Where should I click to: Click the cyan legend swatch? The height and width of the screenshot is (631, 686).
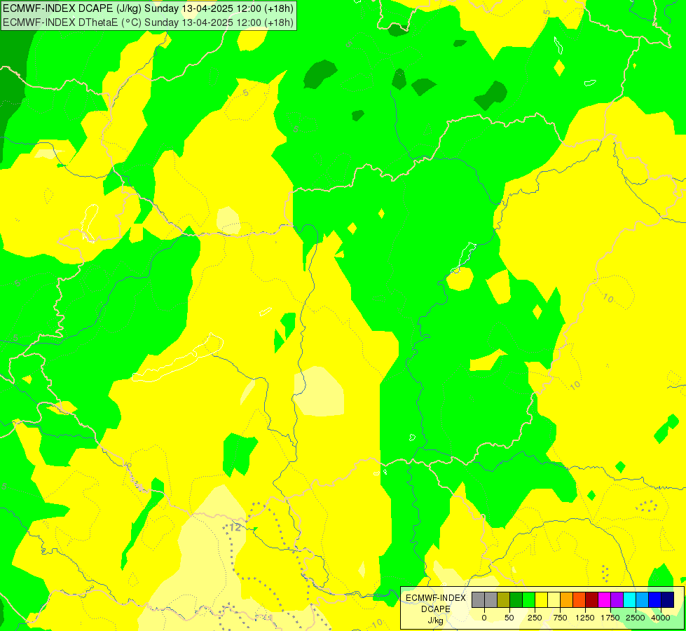point(629,599)
